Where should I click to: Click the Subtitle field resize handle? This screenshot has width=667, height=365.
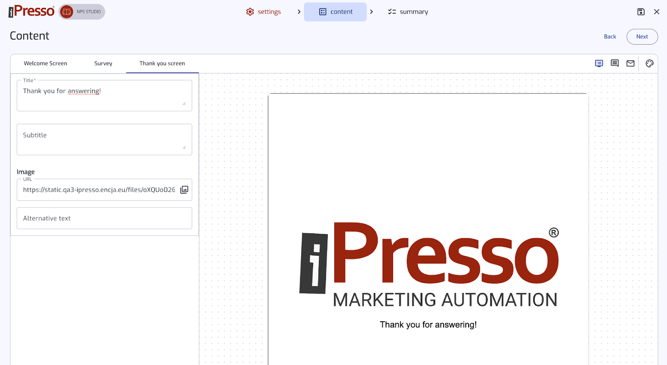184,147
